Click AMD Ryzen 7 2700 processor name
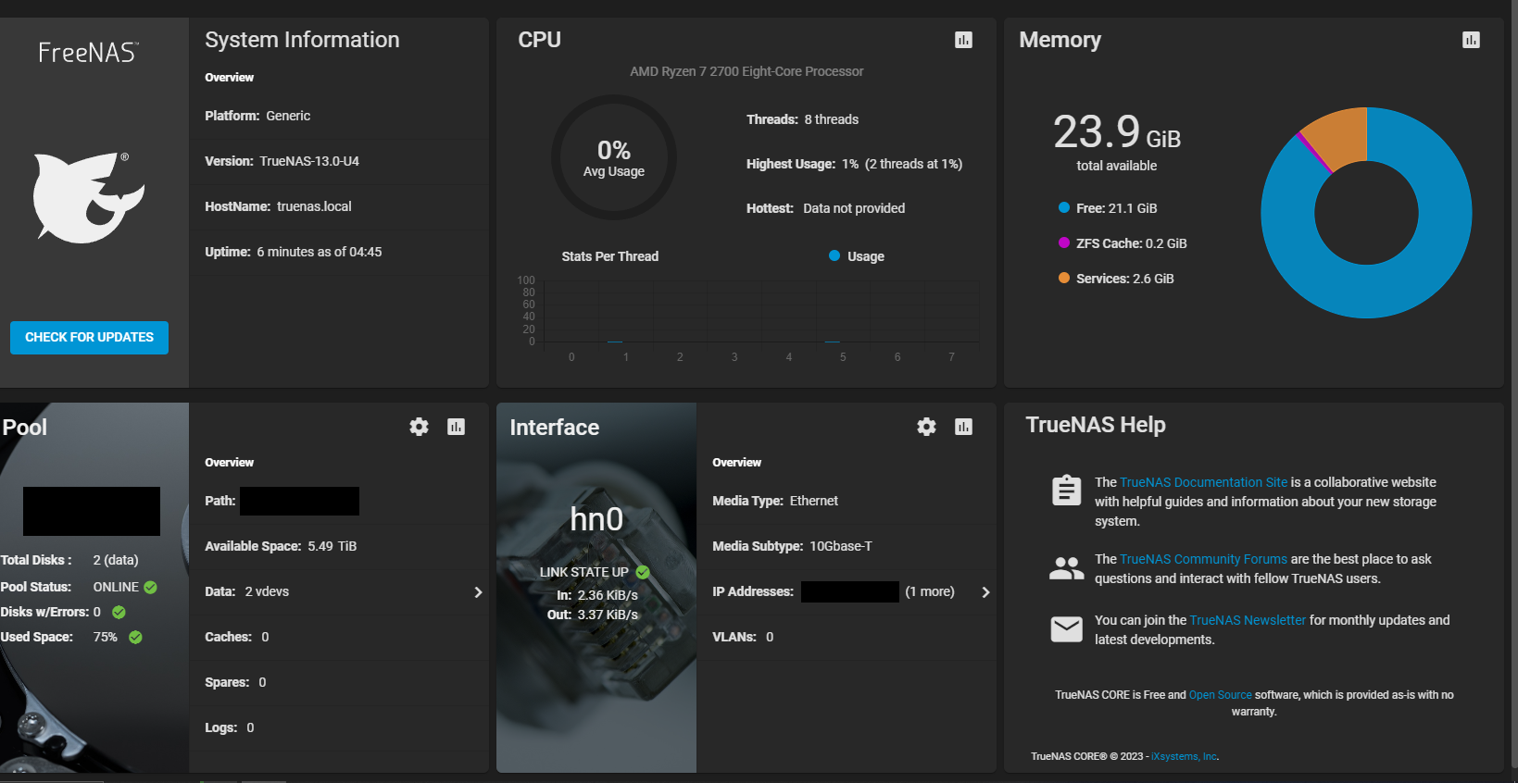Screen dimensions: 1518x783 point(746,71)
